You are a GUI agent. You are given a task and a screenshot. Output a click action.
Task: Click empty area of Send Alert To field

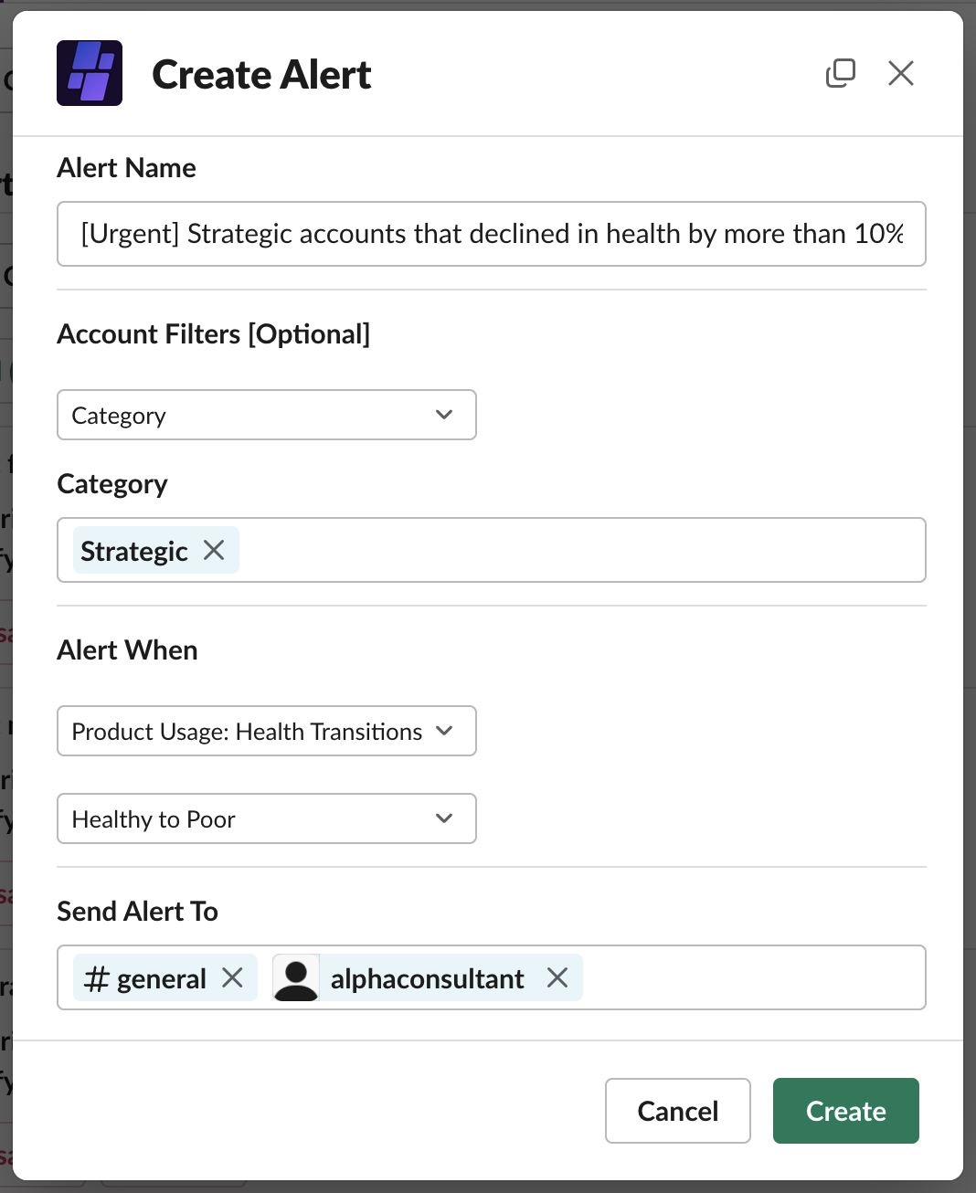[x=753, y=977]
